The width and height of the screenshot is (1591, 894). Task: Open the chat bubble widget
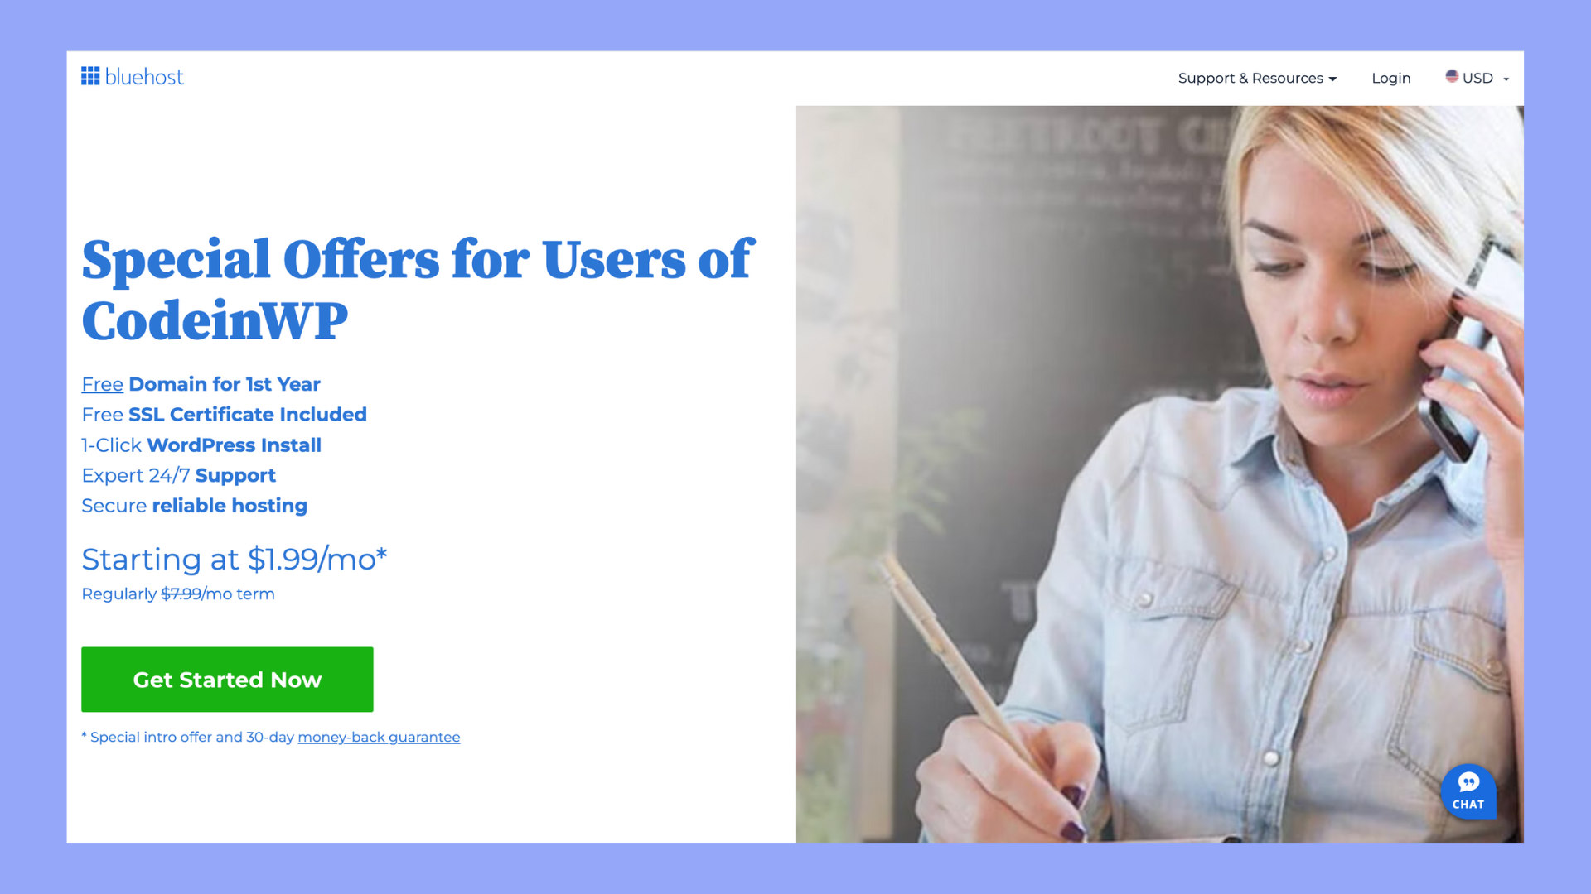pyautogui.click(x=1468, y=791)
